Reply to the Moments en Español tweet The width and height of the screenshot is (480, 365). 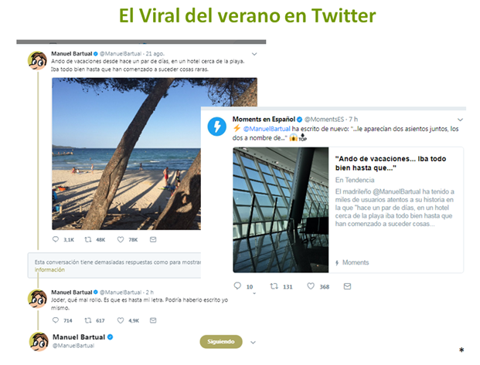point(237,286)
